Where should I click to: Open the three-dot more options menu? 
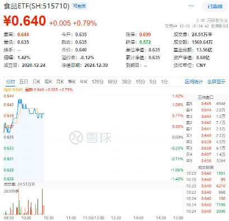191,6
